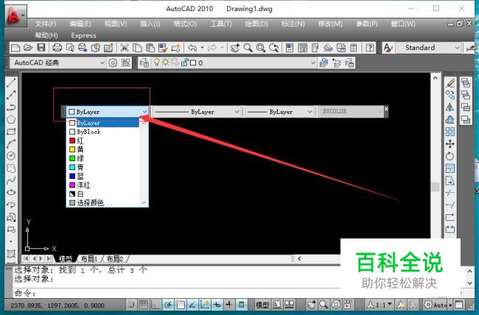Choose 选择颜色... in color list

[103, 202]
